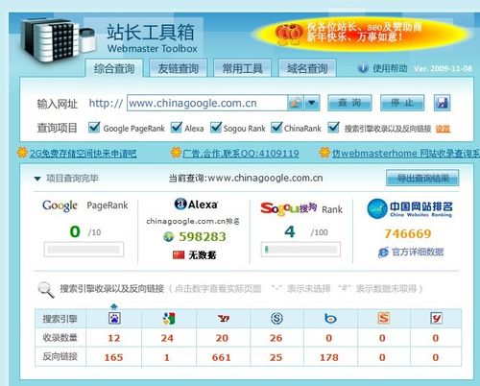Click Yahoo indexed count 20
Viewport: 480px width, 386px height.
click(x=222, y=338)
